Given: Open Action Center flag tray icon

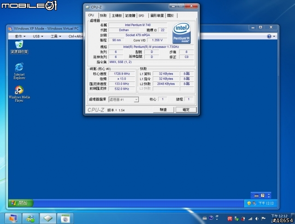Looking at the screenshot, I should pyautogui.click(x=263, y=218).
